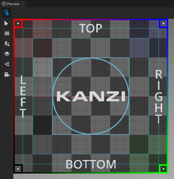Select the dark 75% swatch square
This screenshot has width=174, height=179.
tap(42, 125)
